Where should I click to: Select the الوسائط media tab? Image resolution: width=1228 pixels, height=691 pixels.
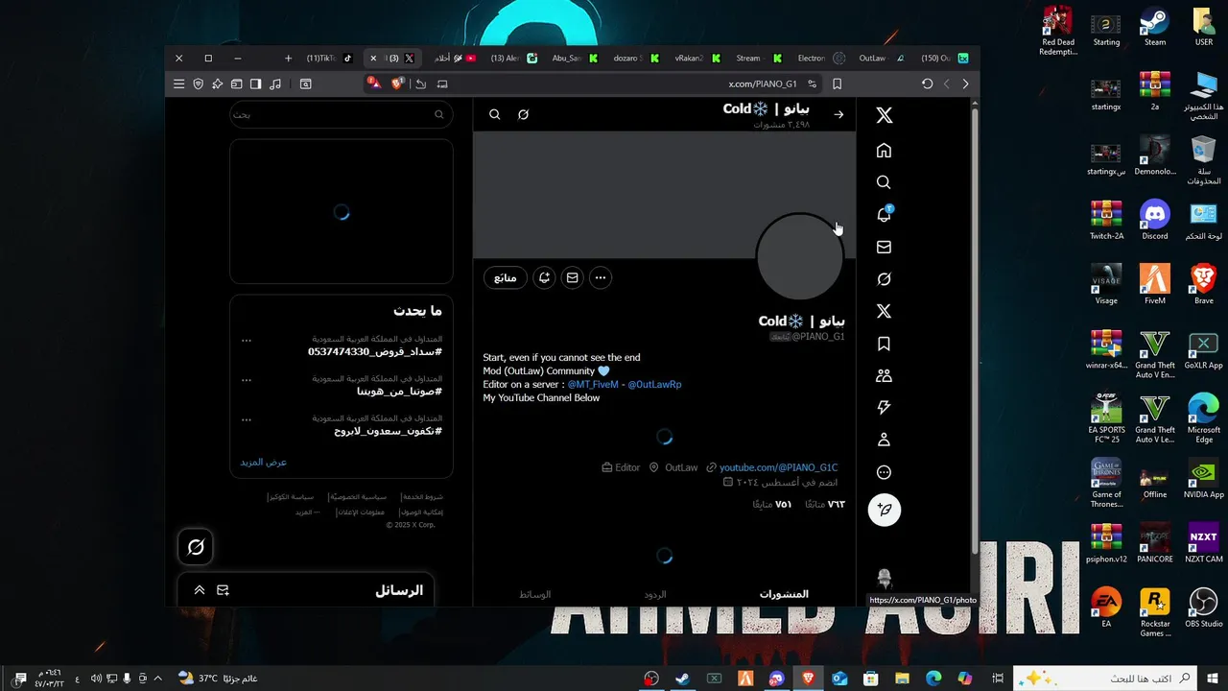pyautogui.click(x=535, y=594)
